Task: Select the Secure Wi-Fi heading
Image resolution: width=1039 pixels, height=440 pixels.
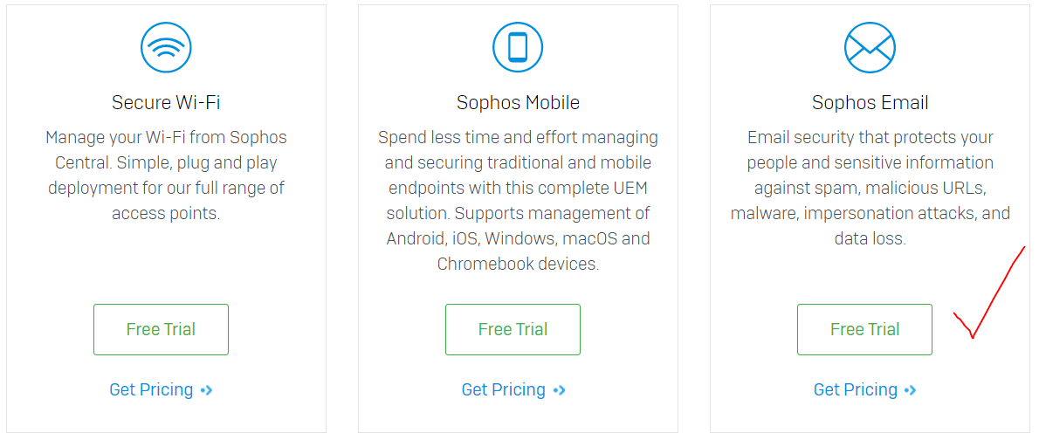Action: pyautogui.click(x=166, y=103)
